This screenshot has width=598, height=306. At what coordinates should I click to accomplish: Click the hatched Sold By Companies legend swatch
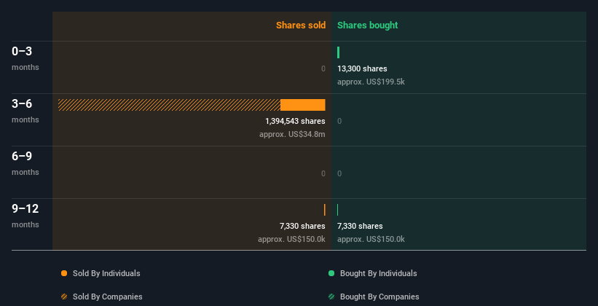click(x=64, y=297)
